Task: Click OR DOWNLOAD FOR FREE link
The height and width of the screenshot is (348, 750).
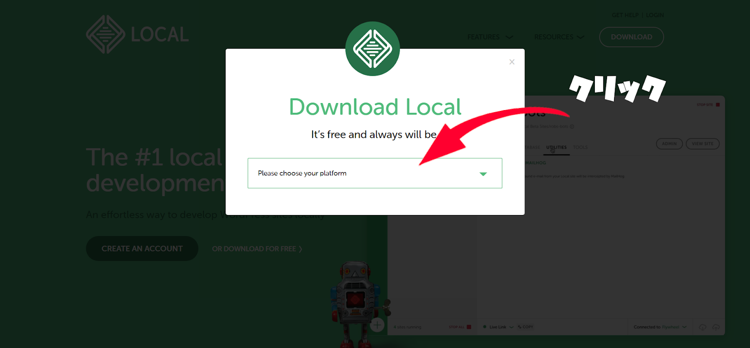Action: pos(257,249)
